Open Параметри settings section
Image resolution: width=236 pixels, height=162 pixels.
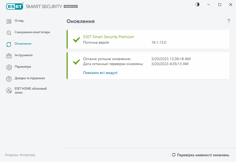23,67
